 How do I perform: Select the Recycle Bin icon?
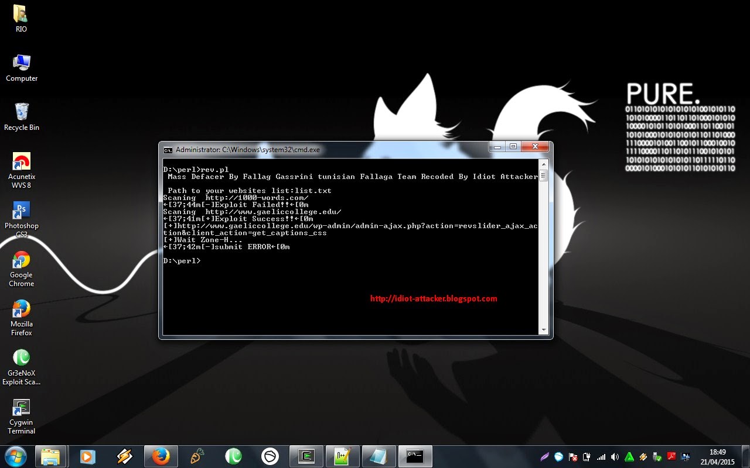coord(22,116)
